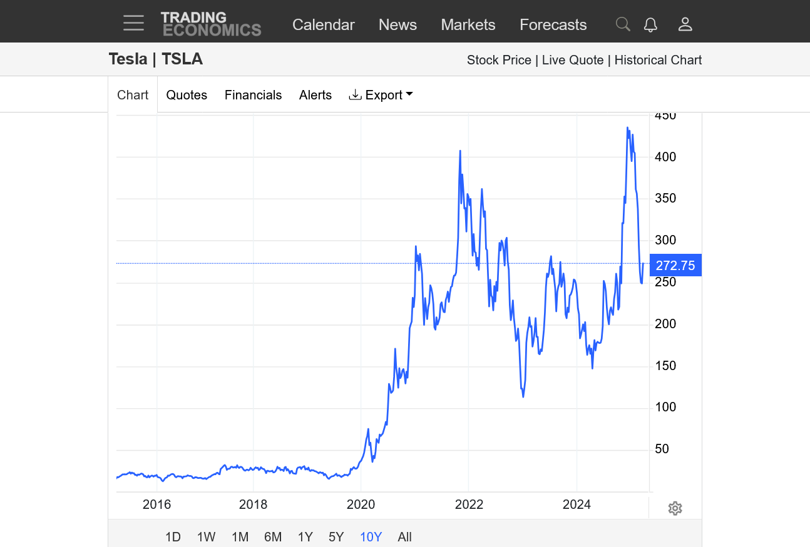
Task: Open the search magnifier icon
Action: pos(622,24)
